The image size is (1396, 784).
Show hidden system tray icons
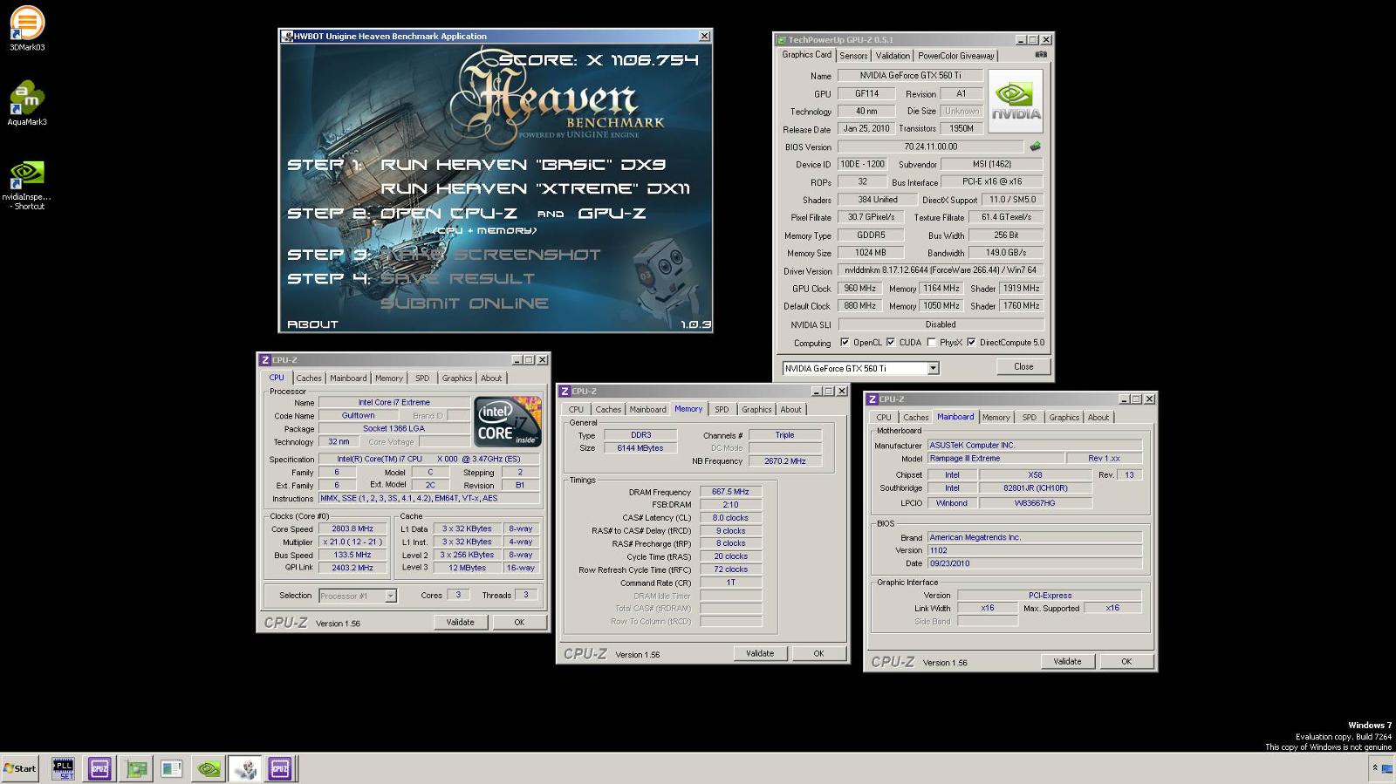1375,768
